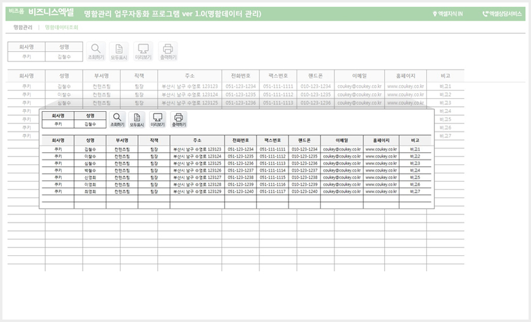Click the 모두표시 document icon in the overlay

(x=137, y=120)
